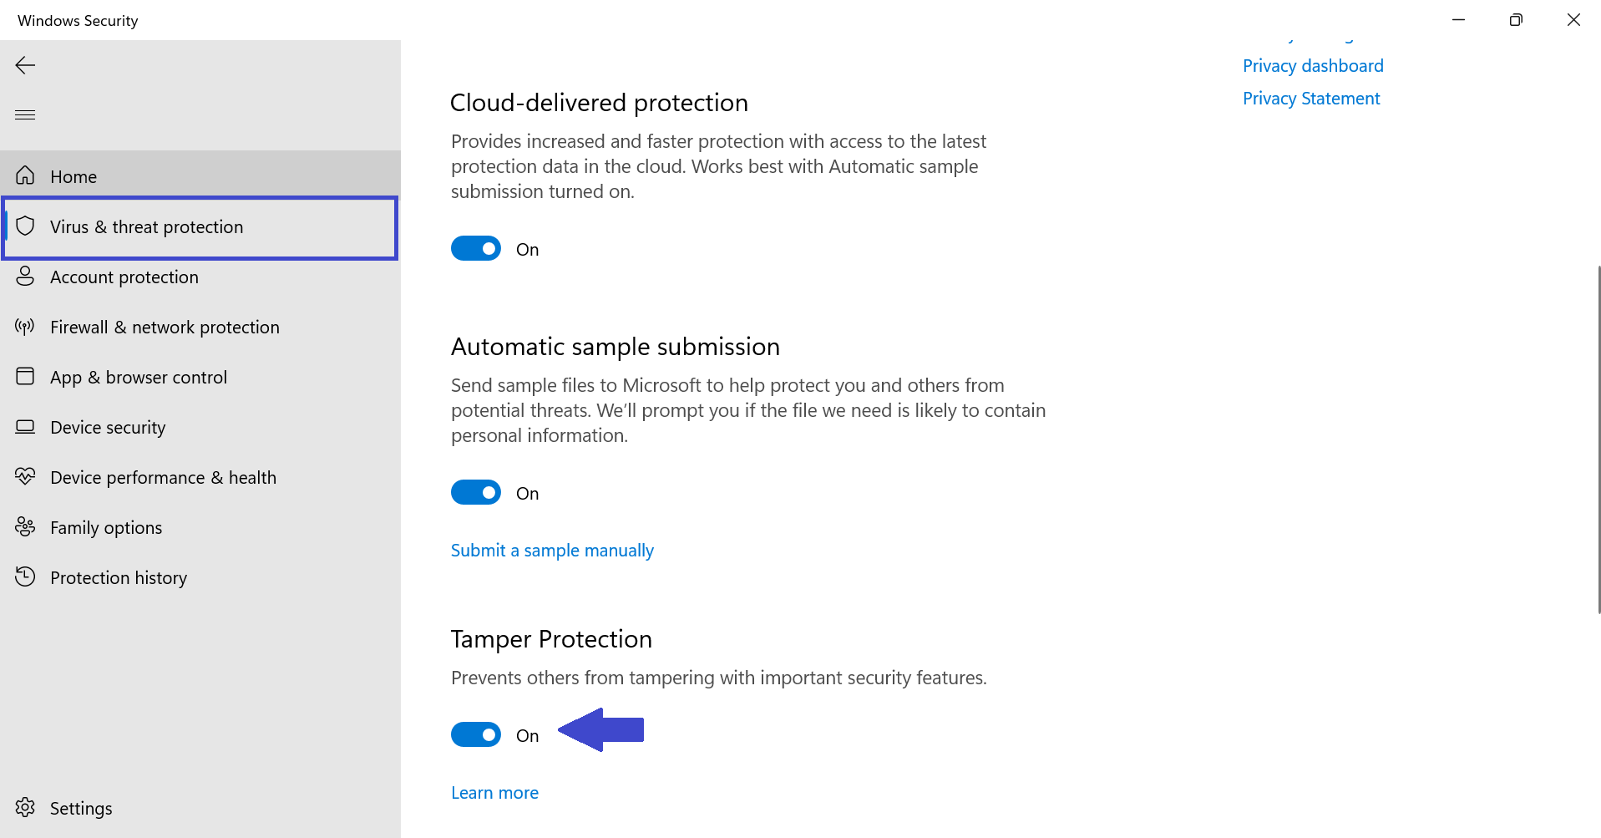Screen dimensions: 1601x838
Task: Open the Privacy dashboard link
Action: pyautogui.click(x=1313, y=66)
